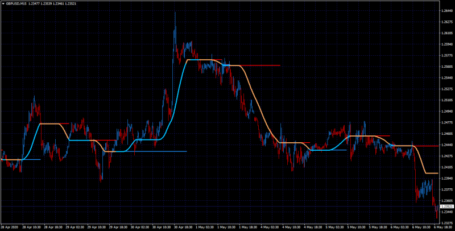Viewport: 455px width, 231px height.
Task: Click the 4 May 18:30 time label
Action: click(314, 226)
